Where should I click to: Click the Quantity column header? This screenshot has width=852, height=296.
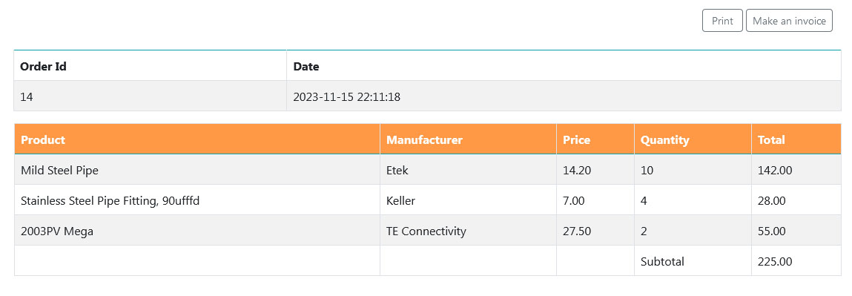[x=693, y=139]
